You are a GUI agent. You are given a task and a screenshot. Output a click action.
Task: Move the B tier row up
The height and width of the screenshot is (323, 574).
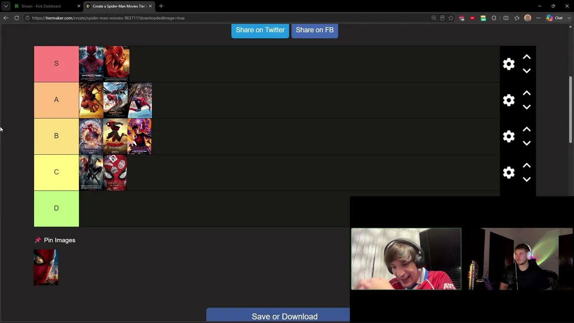[x=527, y=130]
